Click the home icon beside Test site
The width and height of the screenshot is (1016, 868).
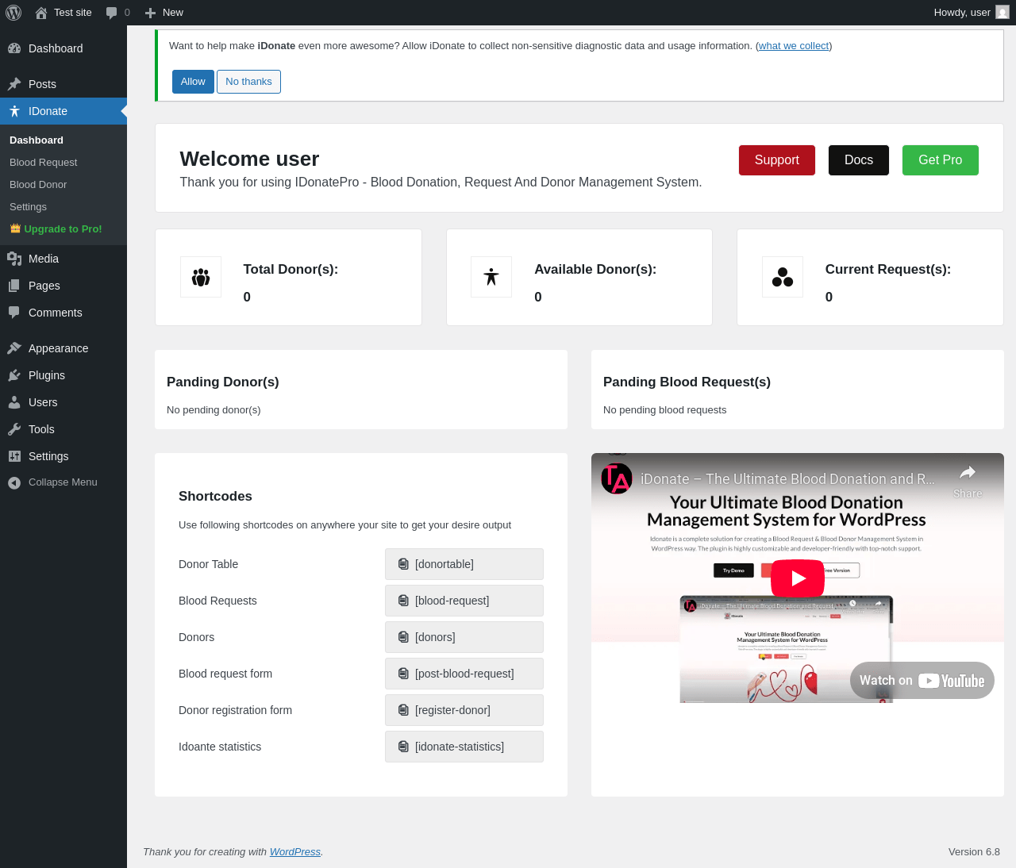(41, 13)
